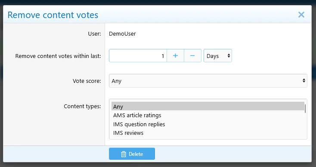Click the Remove content votes title
316x167 pixels.
(53, 15)
